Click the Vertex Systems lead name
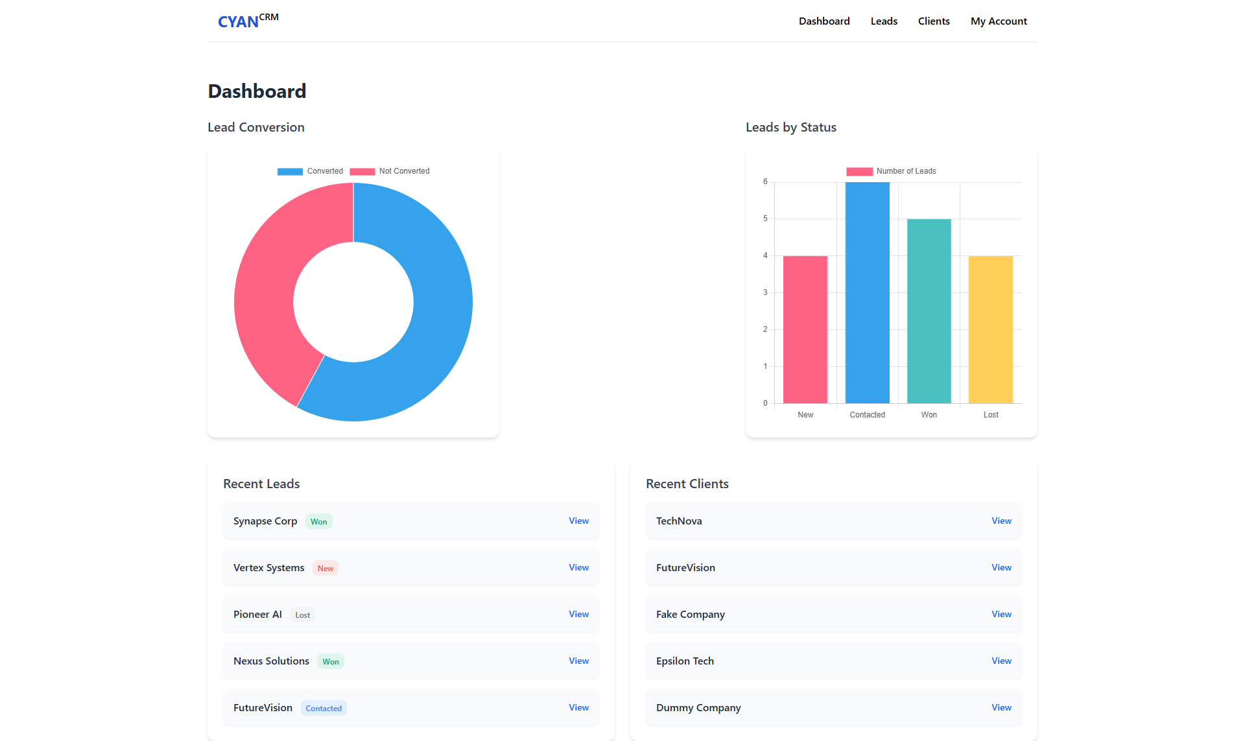 click(268, 568)
